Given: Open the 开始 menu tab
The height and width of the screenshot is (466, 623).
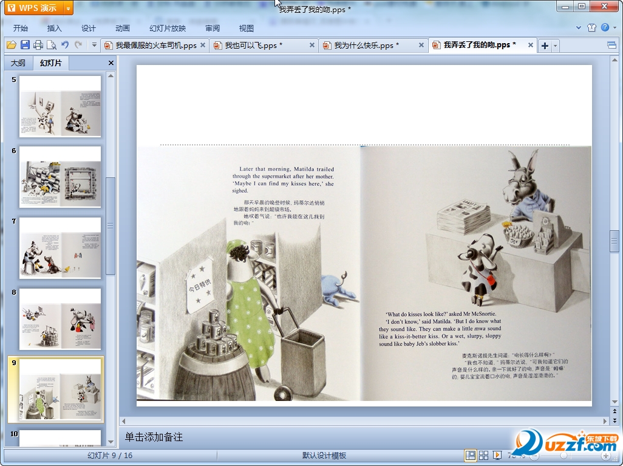Looking at the screenshot, I should pos(20,28).
